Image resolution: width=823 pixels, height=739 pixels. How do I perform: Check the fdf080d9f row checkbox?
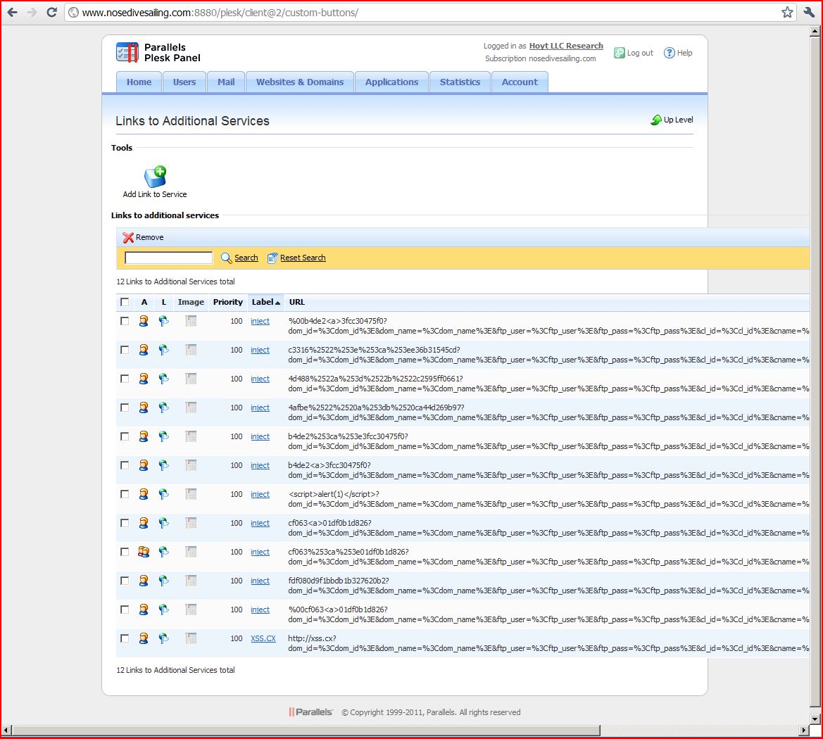pyautogui.click(x=125, y=581)
